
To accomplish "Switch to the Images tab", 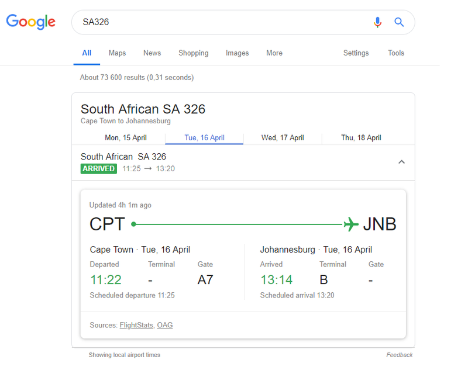I will tap(237, 53).
